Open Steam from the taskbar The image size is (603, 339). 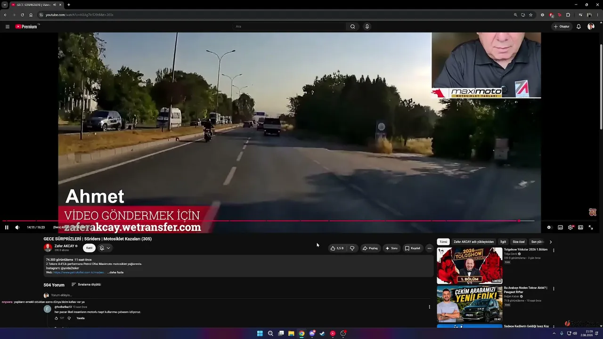tap(322, 333)
